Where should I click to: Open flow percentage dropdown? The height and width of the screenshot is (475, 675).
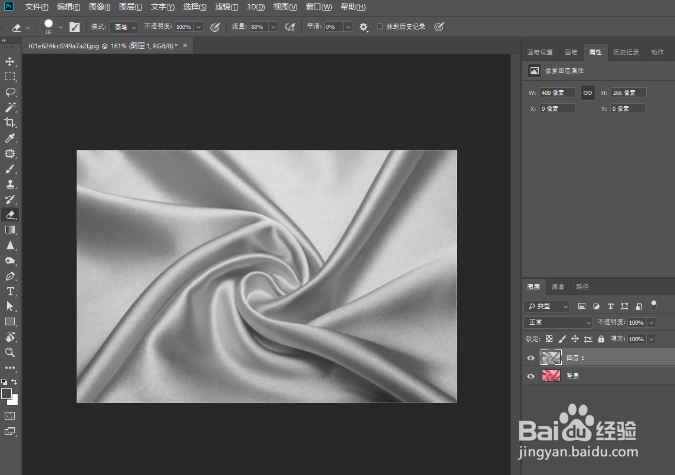pyautogui.click(x=274, y=27)
